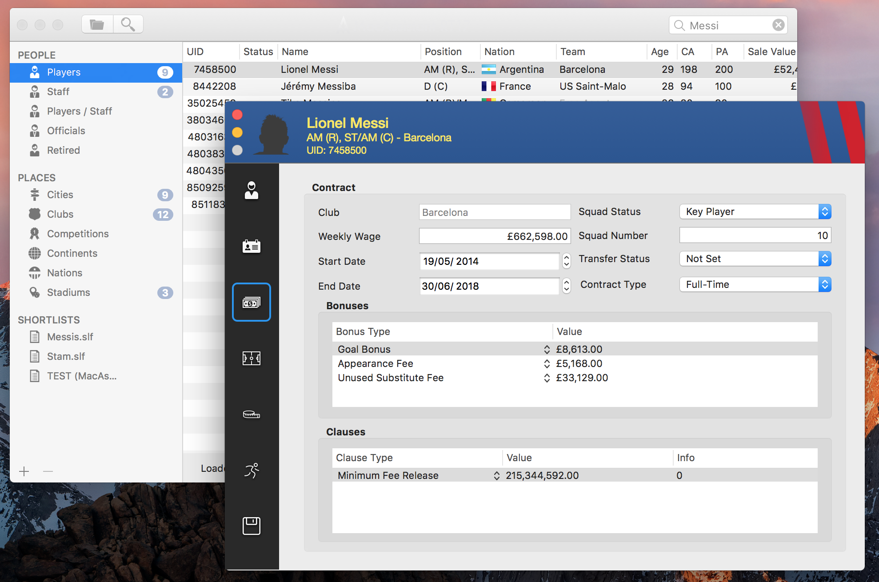Click the Bonus Type column header
879x582 pixels.
(x=442, y=332)
